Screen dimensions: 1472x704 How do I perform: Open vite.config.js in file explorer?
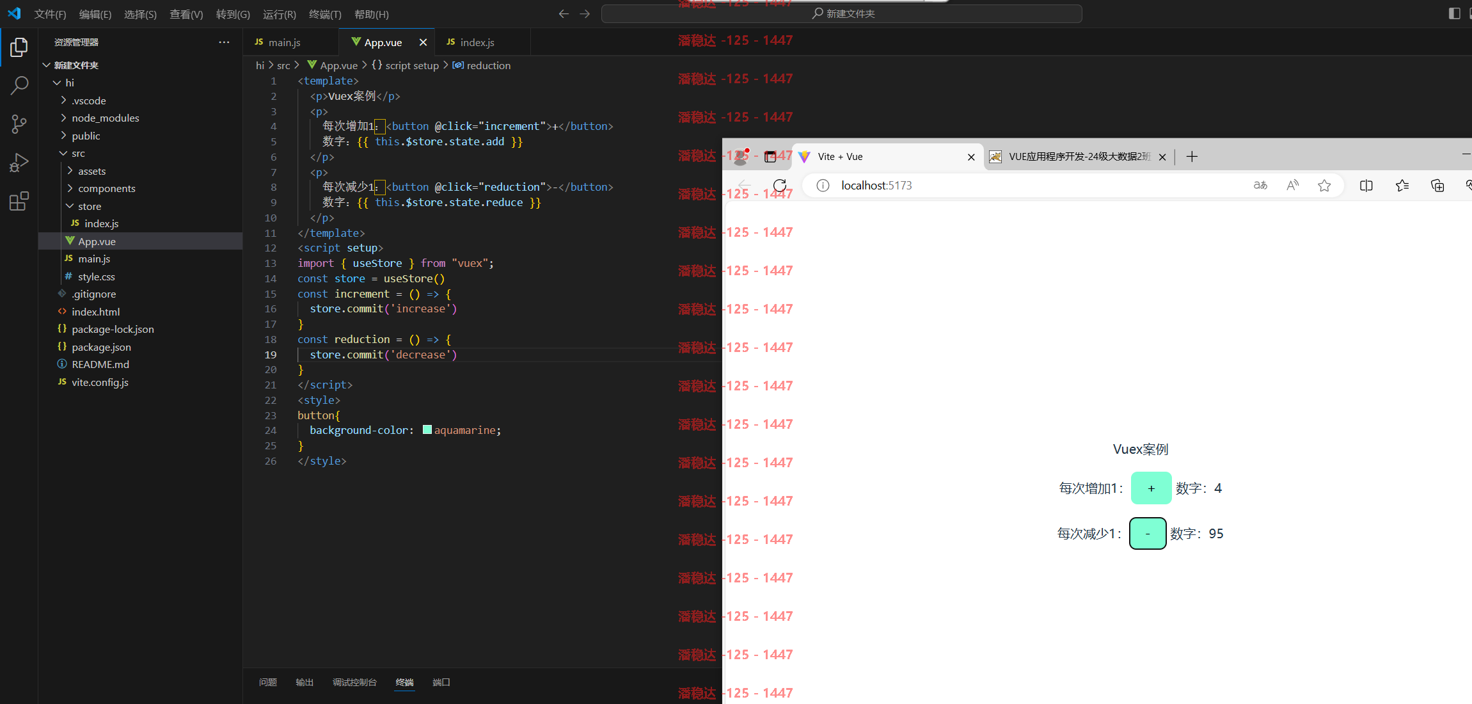(x=140, y=382)
